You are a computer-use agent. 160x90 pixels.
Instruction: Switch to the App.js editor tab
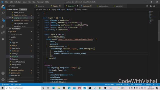[x=55, y=6]
